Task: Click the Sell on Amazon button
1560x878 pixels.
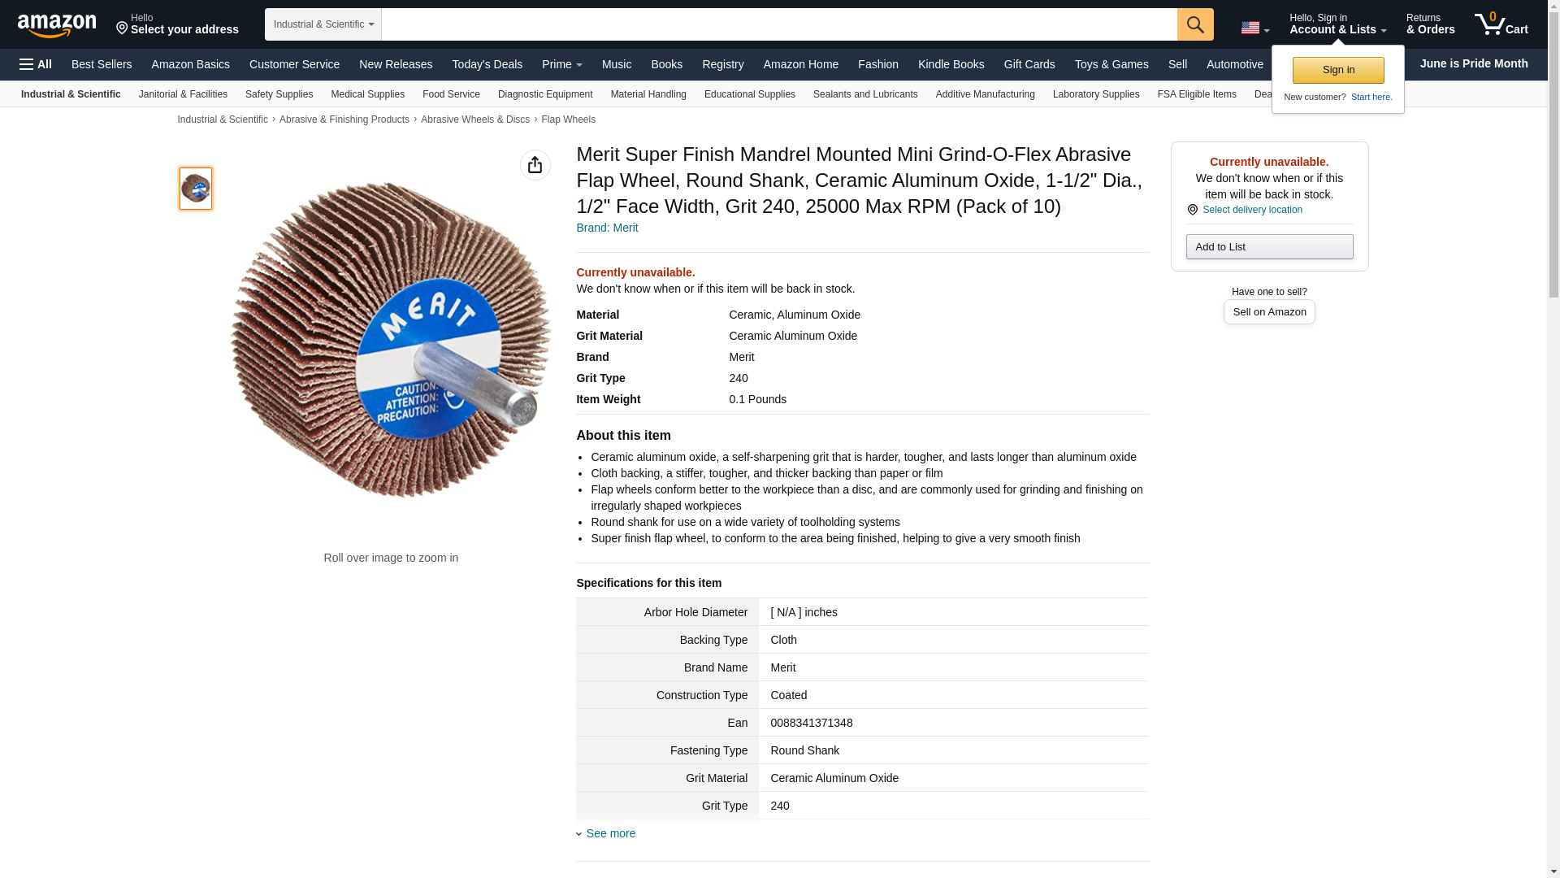Action: click(1269, 312)
